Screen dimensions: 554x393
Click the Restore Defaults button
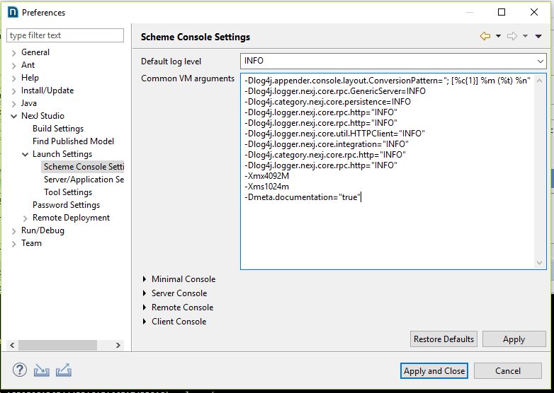pyautogui.click(x=443, y=339)
